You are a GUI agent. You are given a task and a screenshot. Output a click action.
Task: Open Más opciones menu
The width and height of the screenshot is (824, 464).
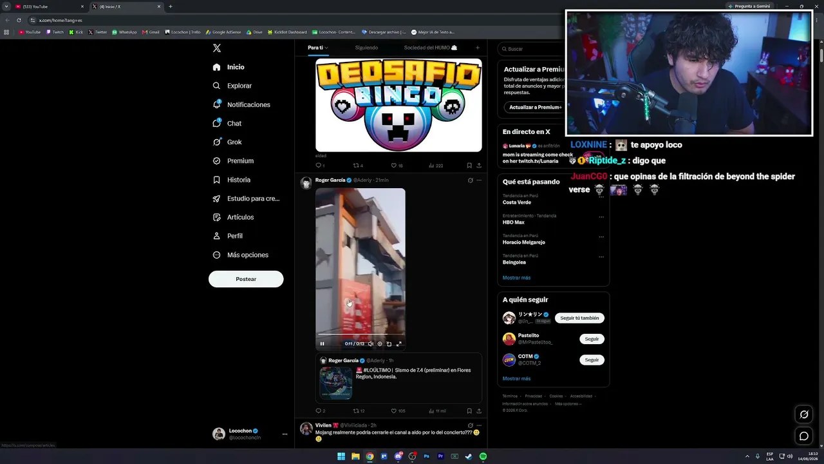(x=240, y=255)
